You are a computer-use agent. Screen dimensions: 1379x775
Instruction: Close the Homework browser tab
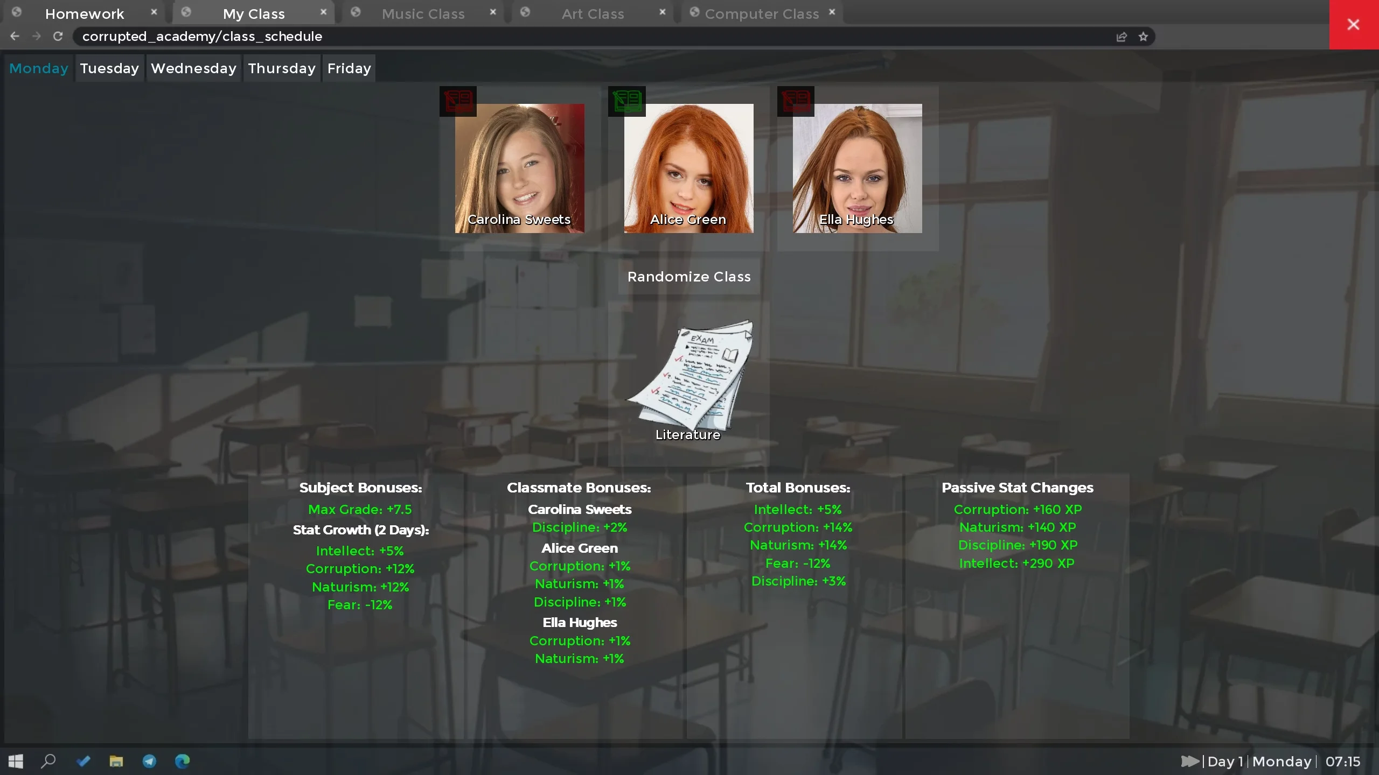click(x=154, y=12)
